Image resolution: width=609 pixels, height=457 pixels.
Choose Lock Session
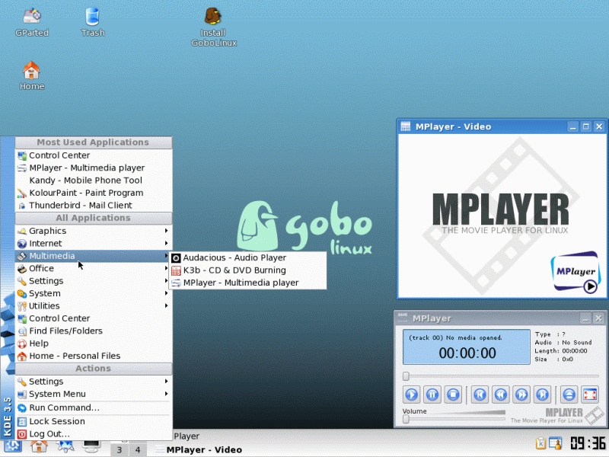pyautogui.click(x=94, y=421)
